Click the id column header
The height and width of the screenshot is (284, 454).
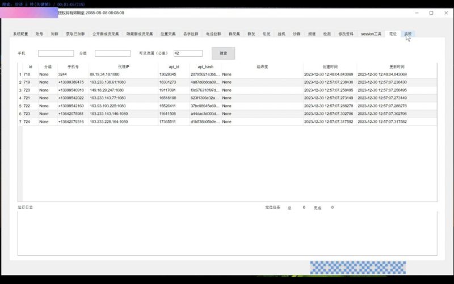(x=31, y=66)
